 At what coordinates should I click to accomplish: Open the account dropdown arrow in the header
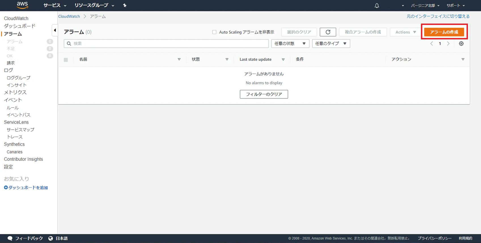(403, 6)
